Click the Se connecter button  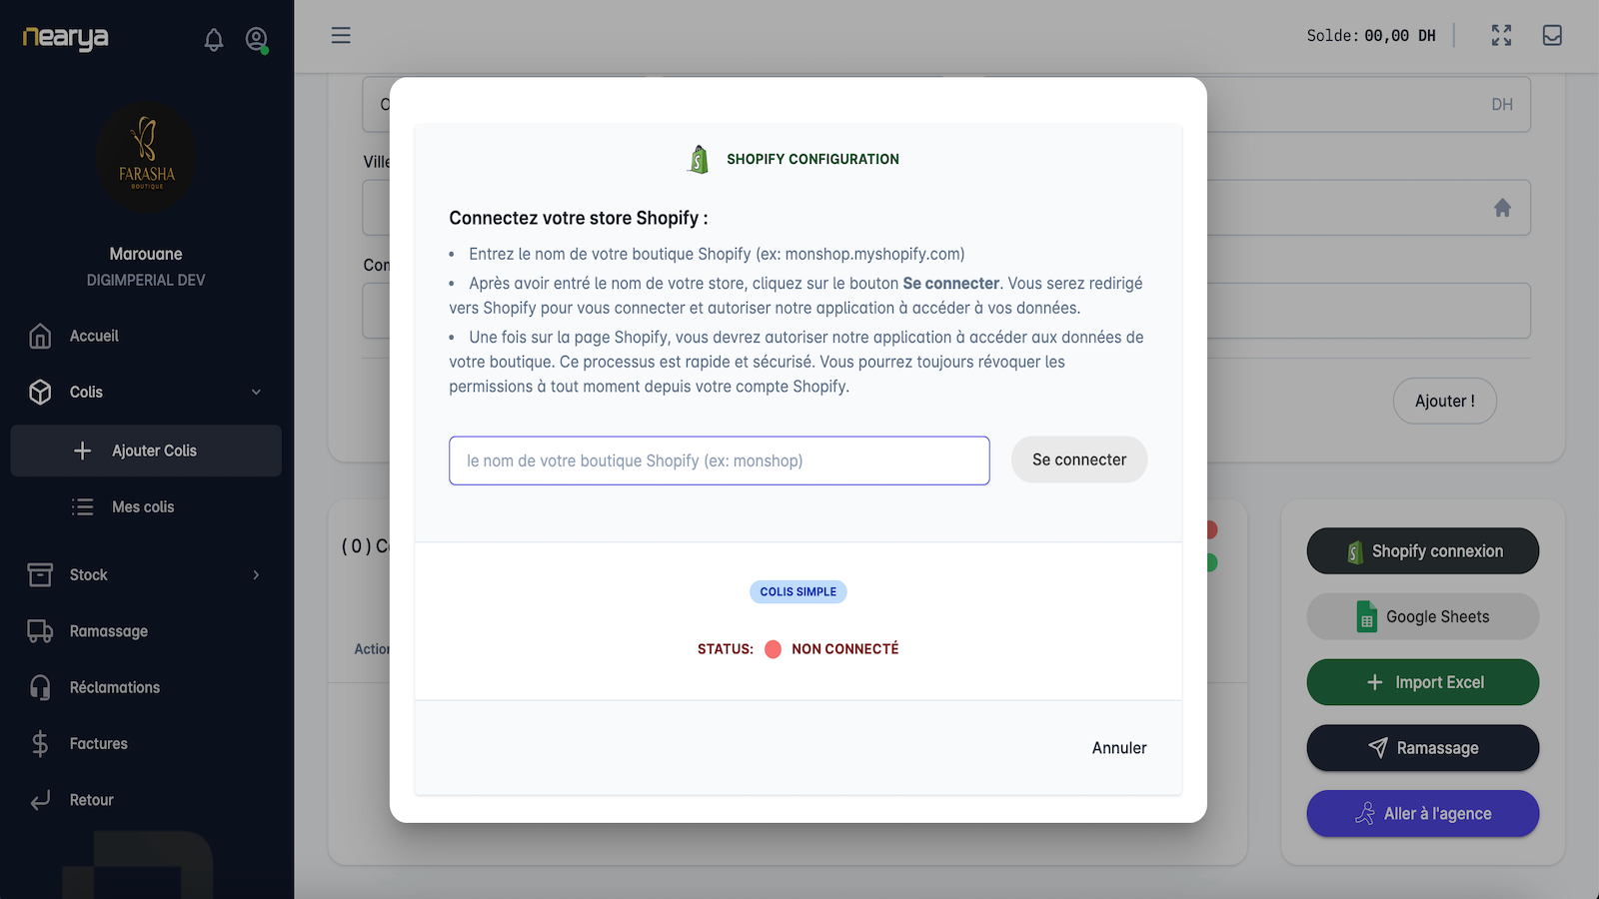point(1079,459)
